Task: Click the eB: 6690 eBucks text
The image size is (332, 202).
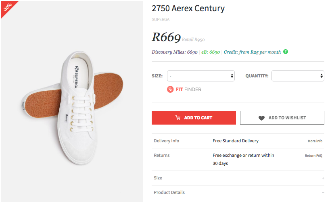Action: [210, 52]
